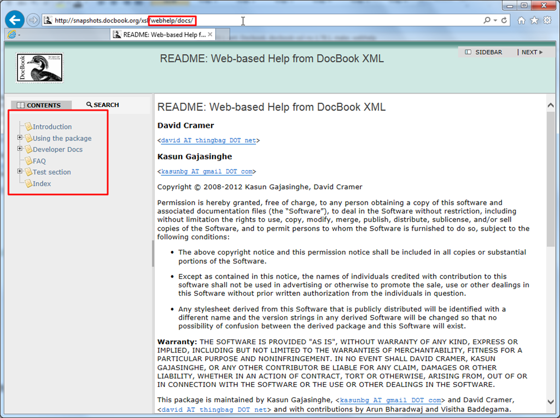Open the browser Home icon

[x=521, y=20]
